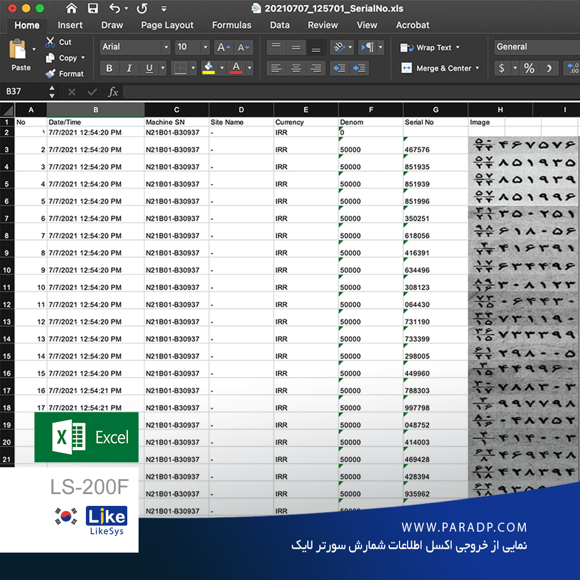Image resolution: width=580 pixels, height=580 pixels.
Task: Toggle Bold formatting
Action: tap(109, 68)
